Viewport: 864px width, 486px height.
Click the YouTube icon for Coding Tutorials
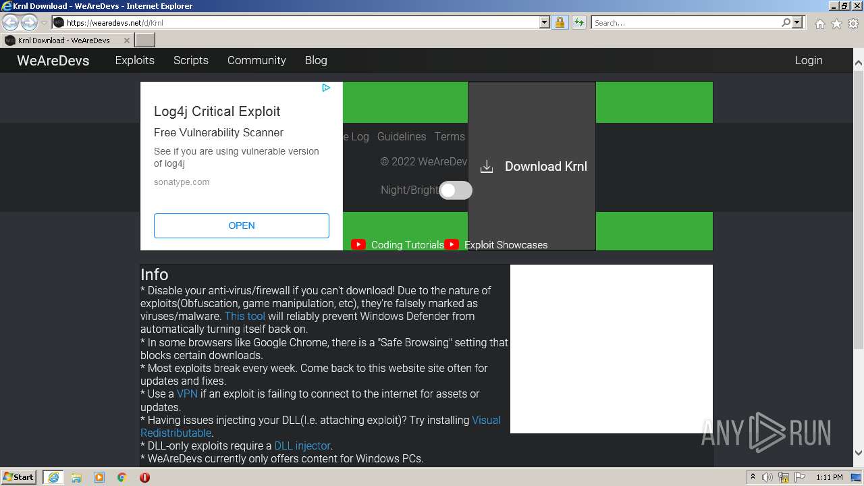[x=358, y=244]
